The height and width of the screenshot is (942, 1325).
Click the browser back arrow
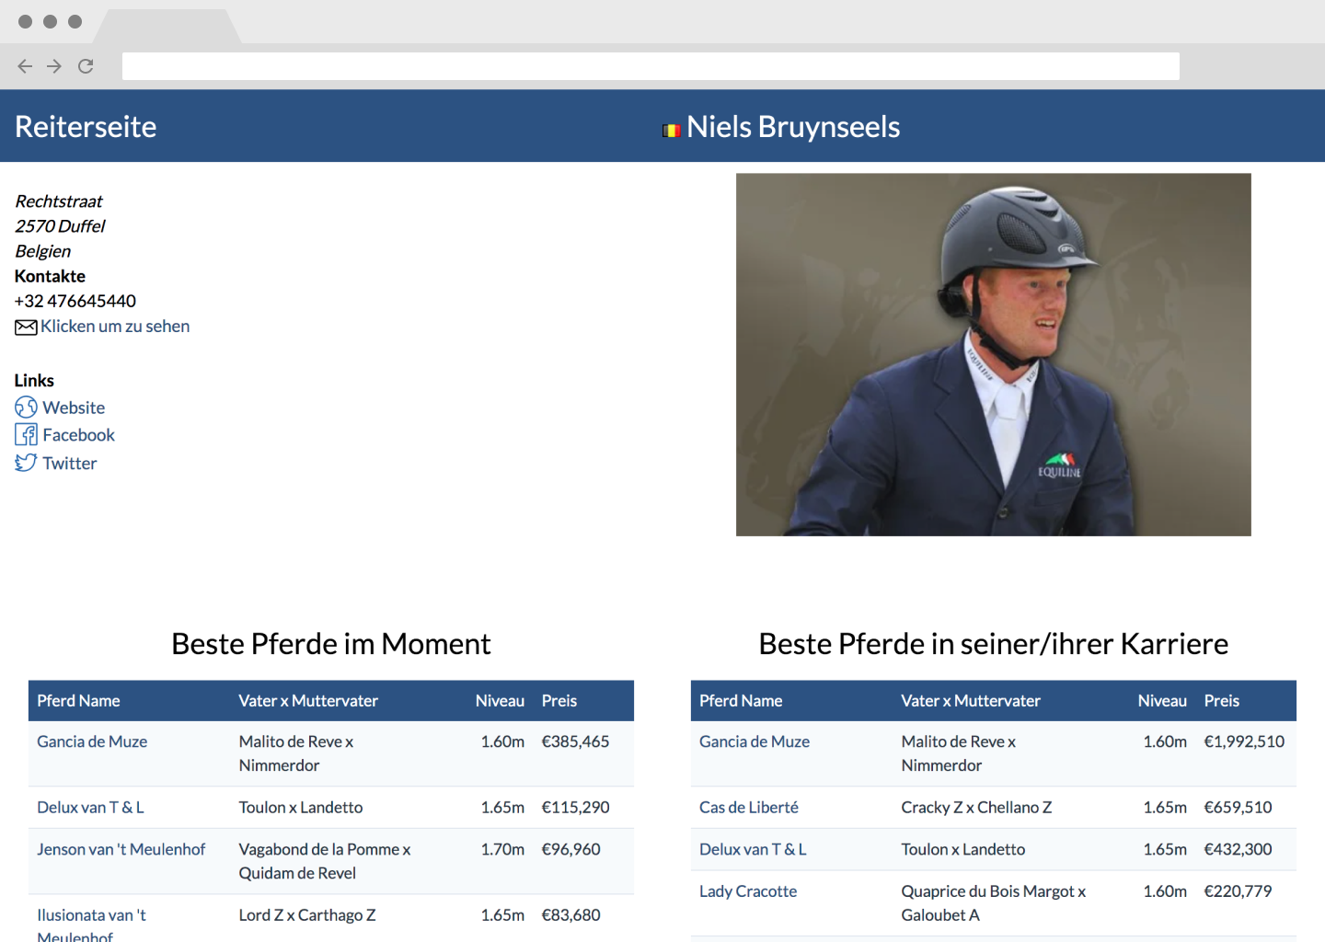click(x=25, y=66)
